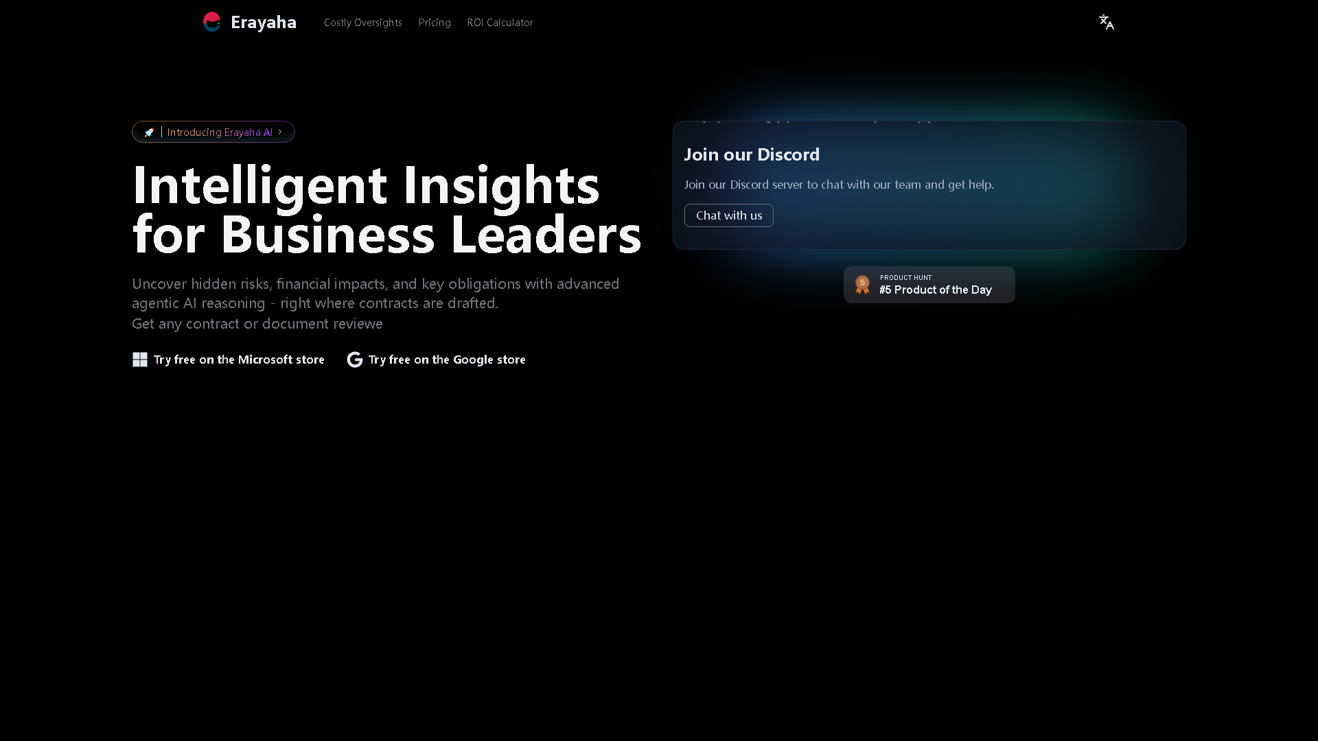Image resolution: width=1318 pixels, height=741 pixels.
Task: Click the Google G logo icon
Action: coord(355,360)
